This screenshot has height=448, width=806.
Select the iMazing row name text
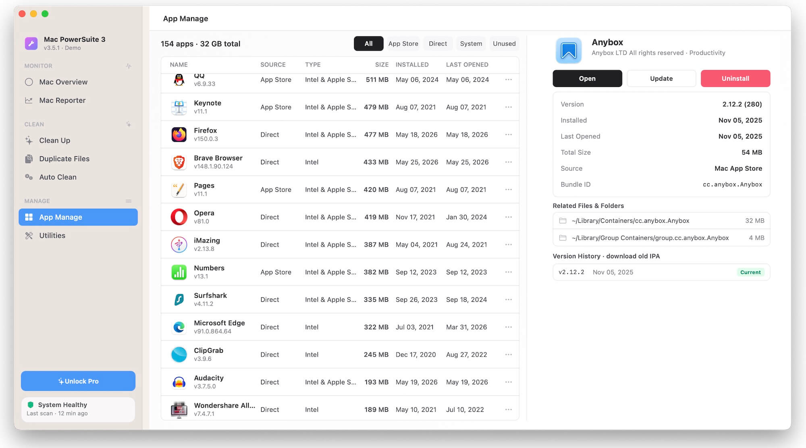(207, 241)
